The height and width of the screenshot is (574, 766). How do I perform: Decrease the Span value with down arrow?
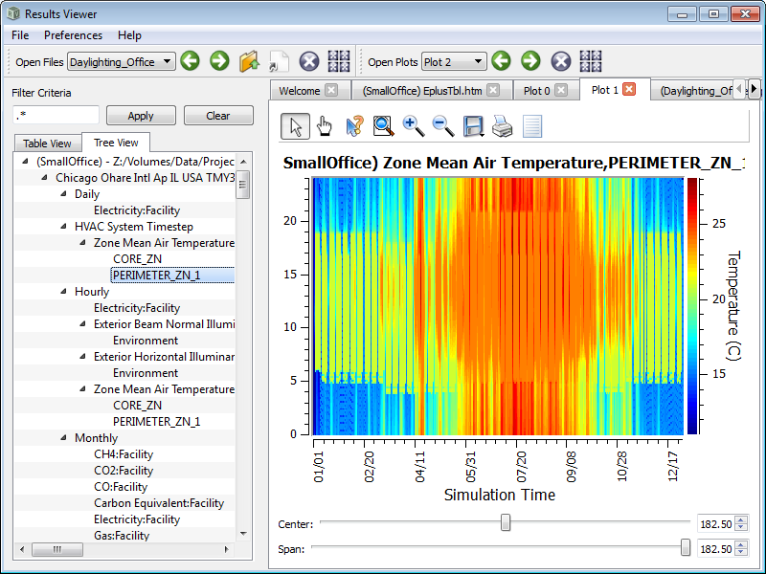click(741, 553)
